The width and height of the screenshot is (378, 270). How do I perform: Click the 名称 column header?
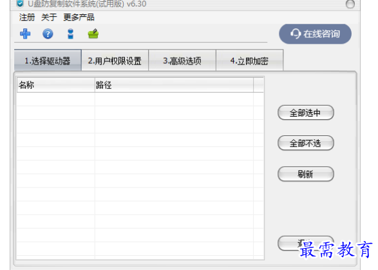coord(55,85)
